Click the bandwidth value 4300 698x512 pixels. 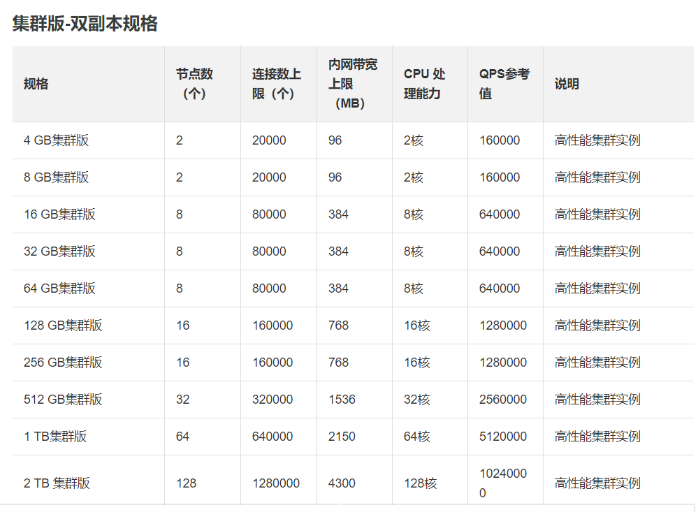[342, 483]
